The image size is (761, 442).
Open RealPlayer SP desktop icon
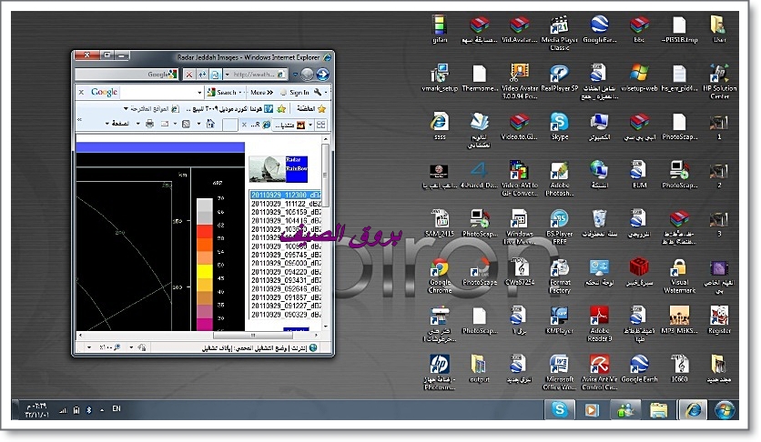click(559, 78)
